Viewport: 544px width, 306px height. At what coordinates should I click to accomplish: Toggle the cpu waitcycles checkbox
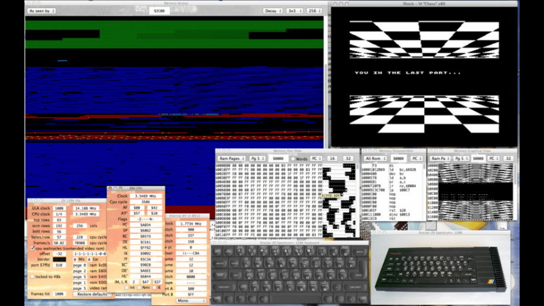[33, 248]
